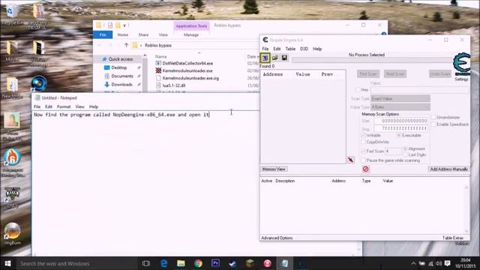Open Minecraft from the taskbar
Image resolution: width=480 pixels, height=270 pixels.
point(250,263)
